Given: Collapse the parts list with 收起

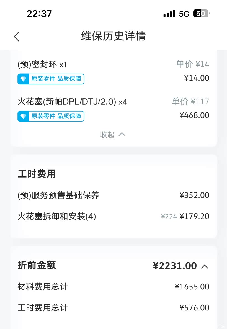Looking at the screenshot, I should coord(107,135).
